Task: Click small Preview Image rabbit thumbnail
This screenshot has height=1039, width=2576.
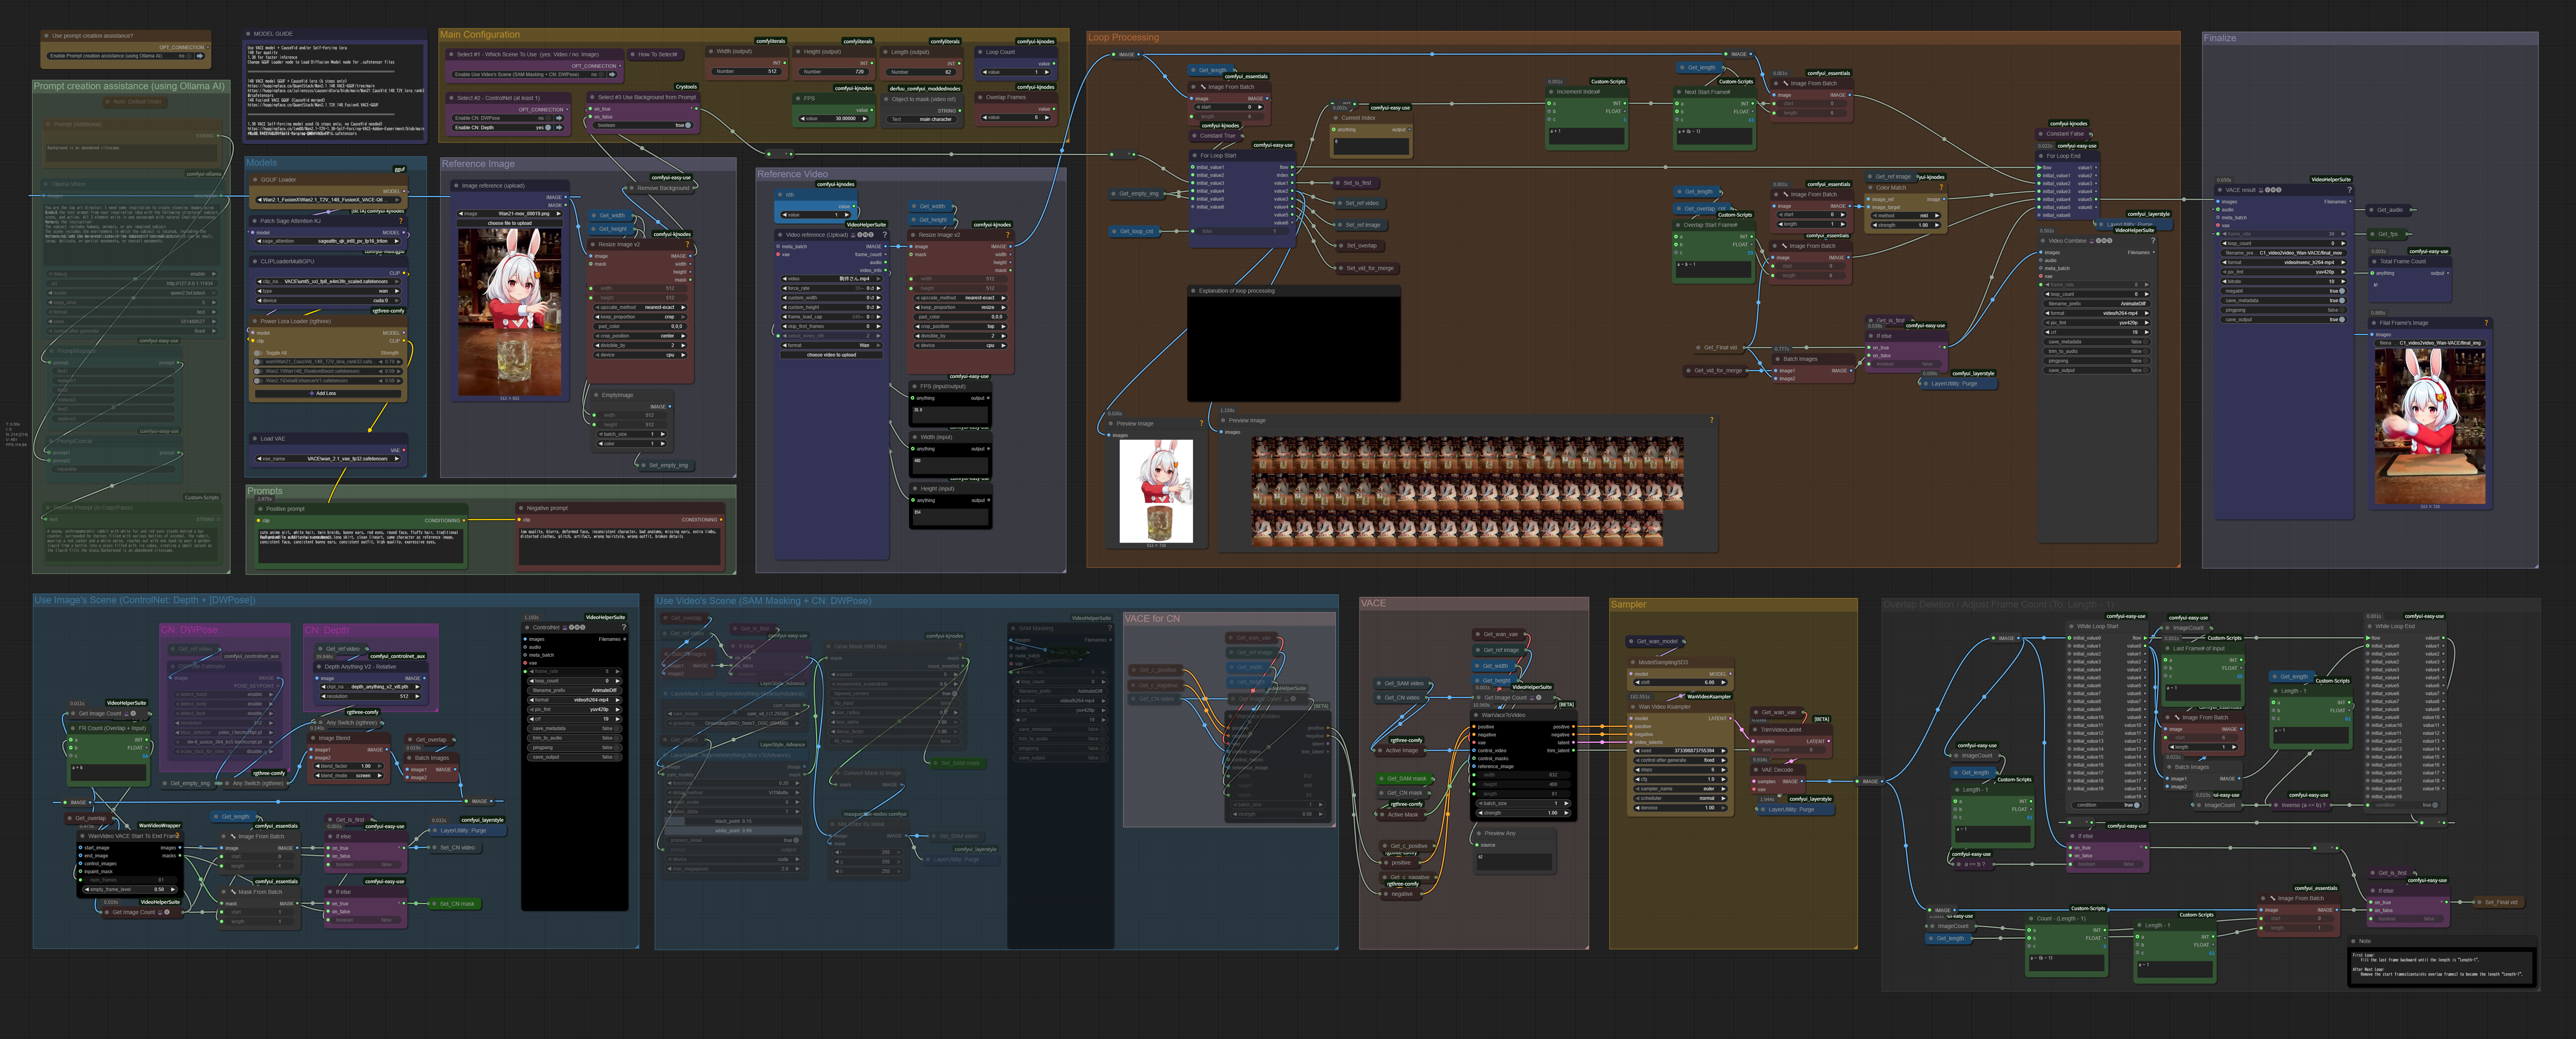Action: pos(1156,491)
